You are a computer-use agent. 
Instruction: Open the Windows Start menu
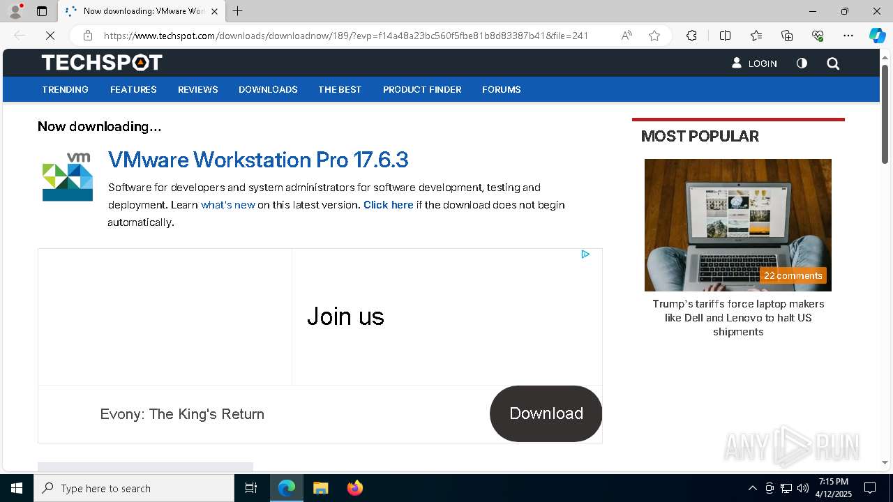pyautogui.click(x=17, y=488)
